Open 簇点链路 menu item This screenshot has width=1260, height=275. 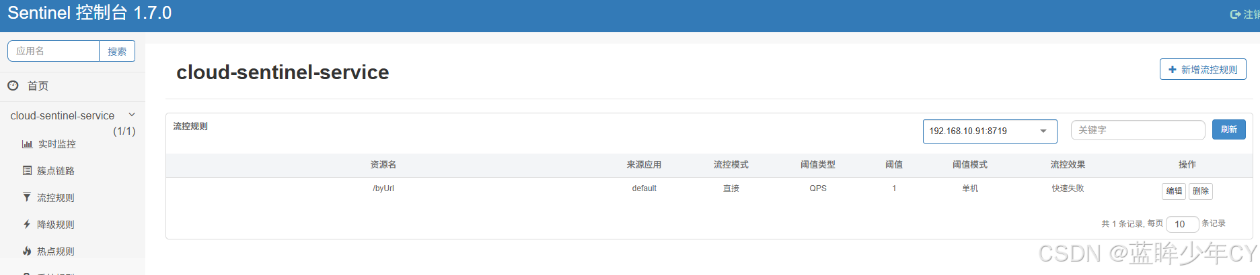tap(56, 171)
